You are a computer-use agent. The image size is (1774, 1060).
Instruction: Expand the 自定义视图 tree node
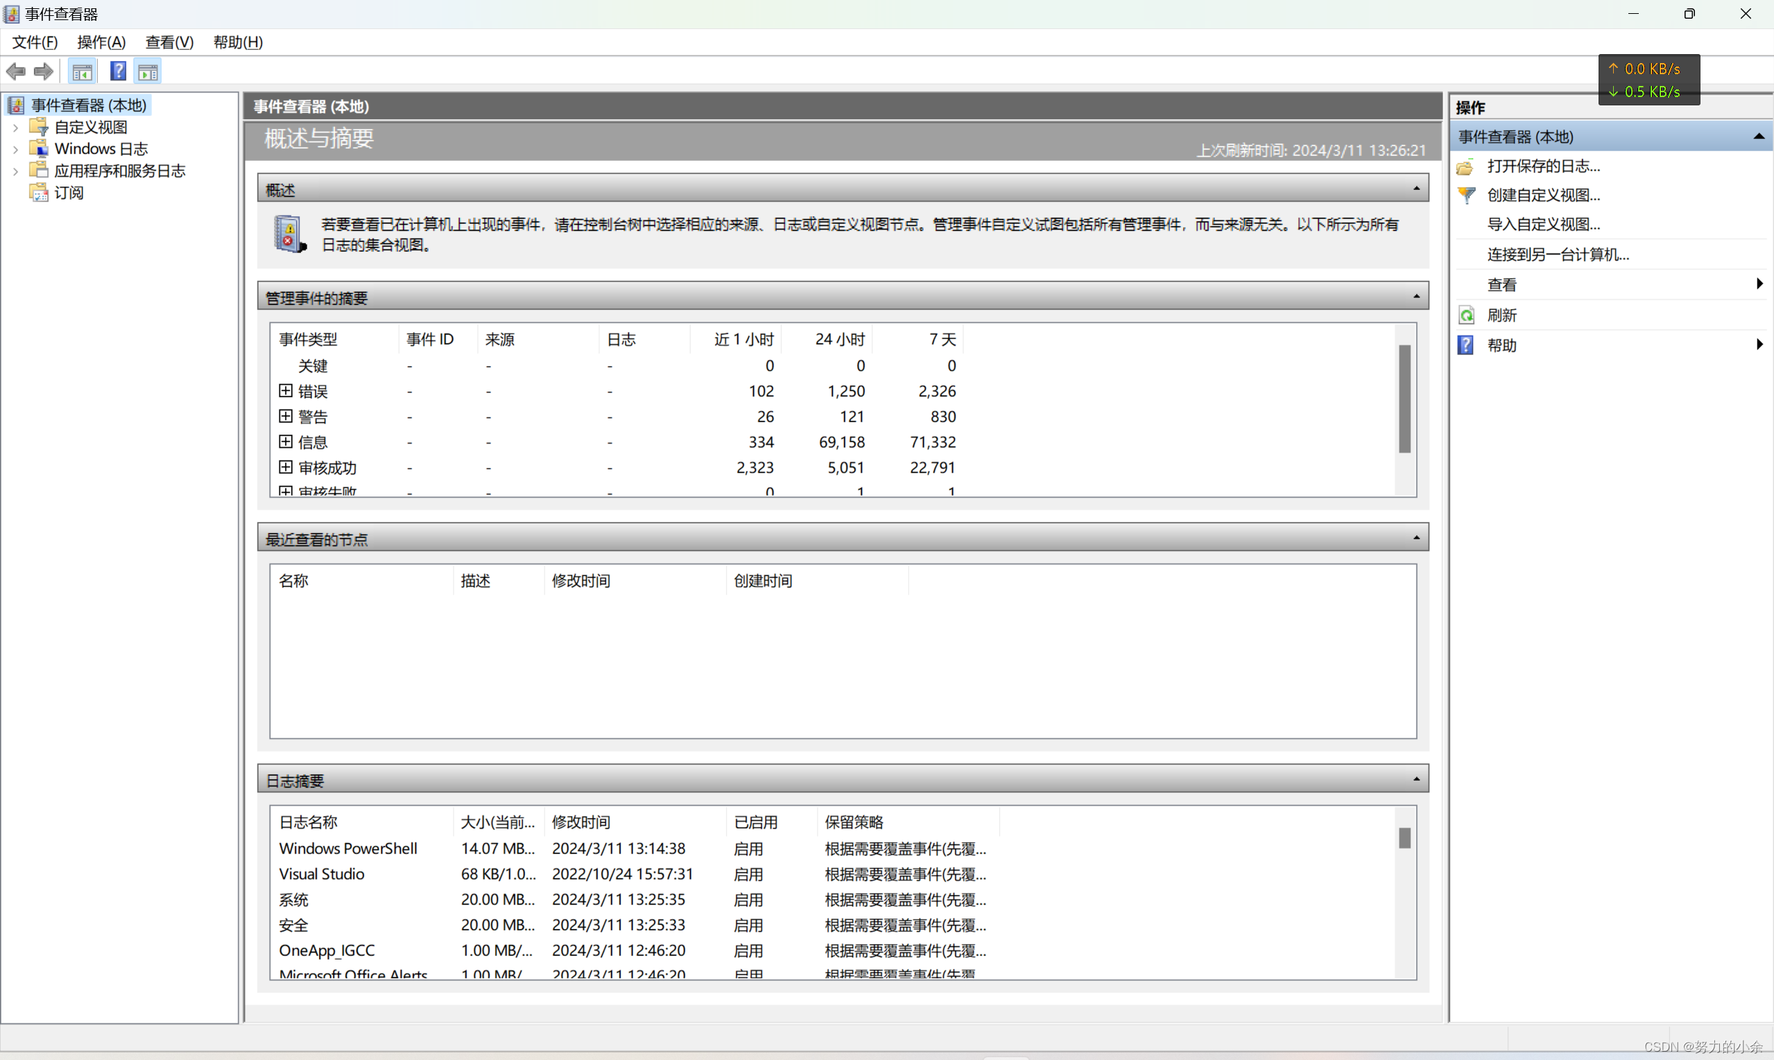click(x=16, y=128)
